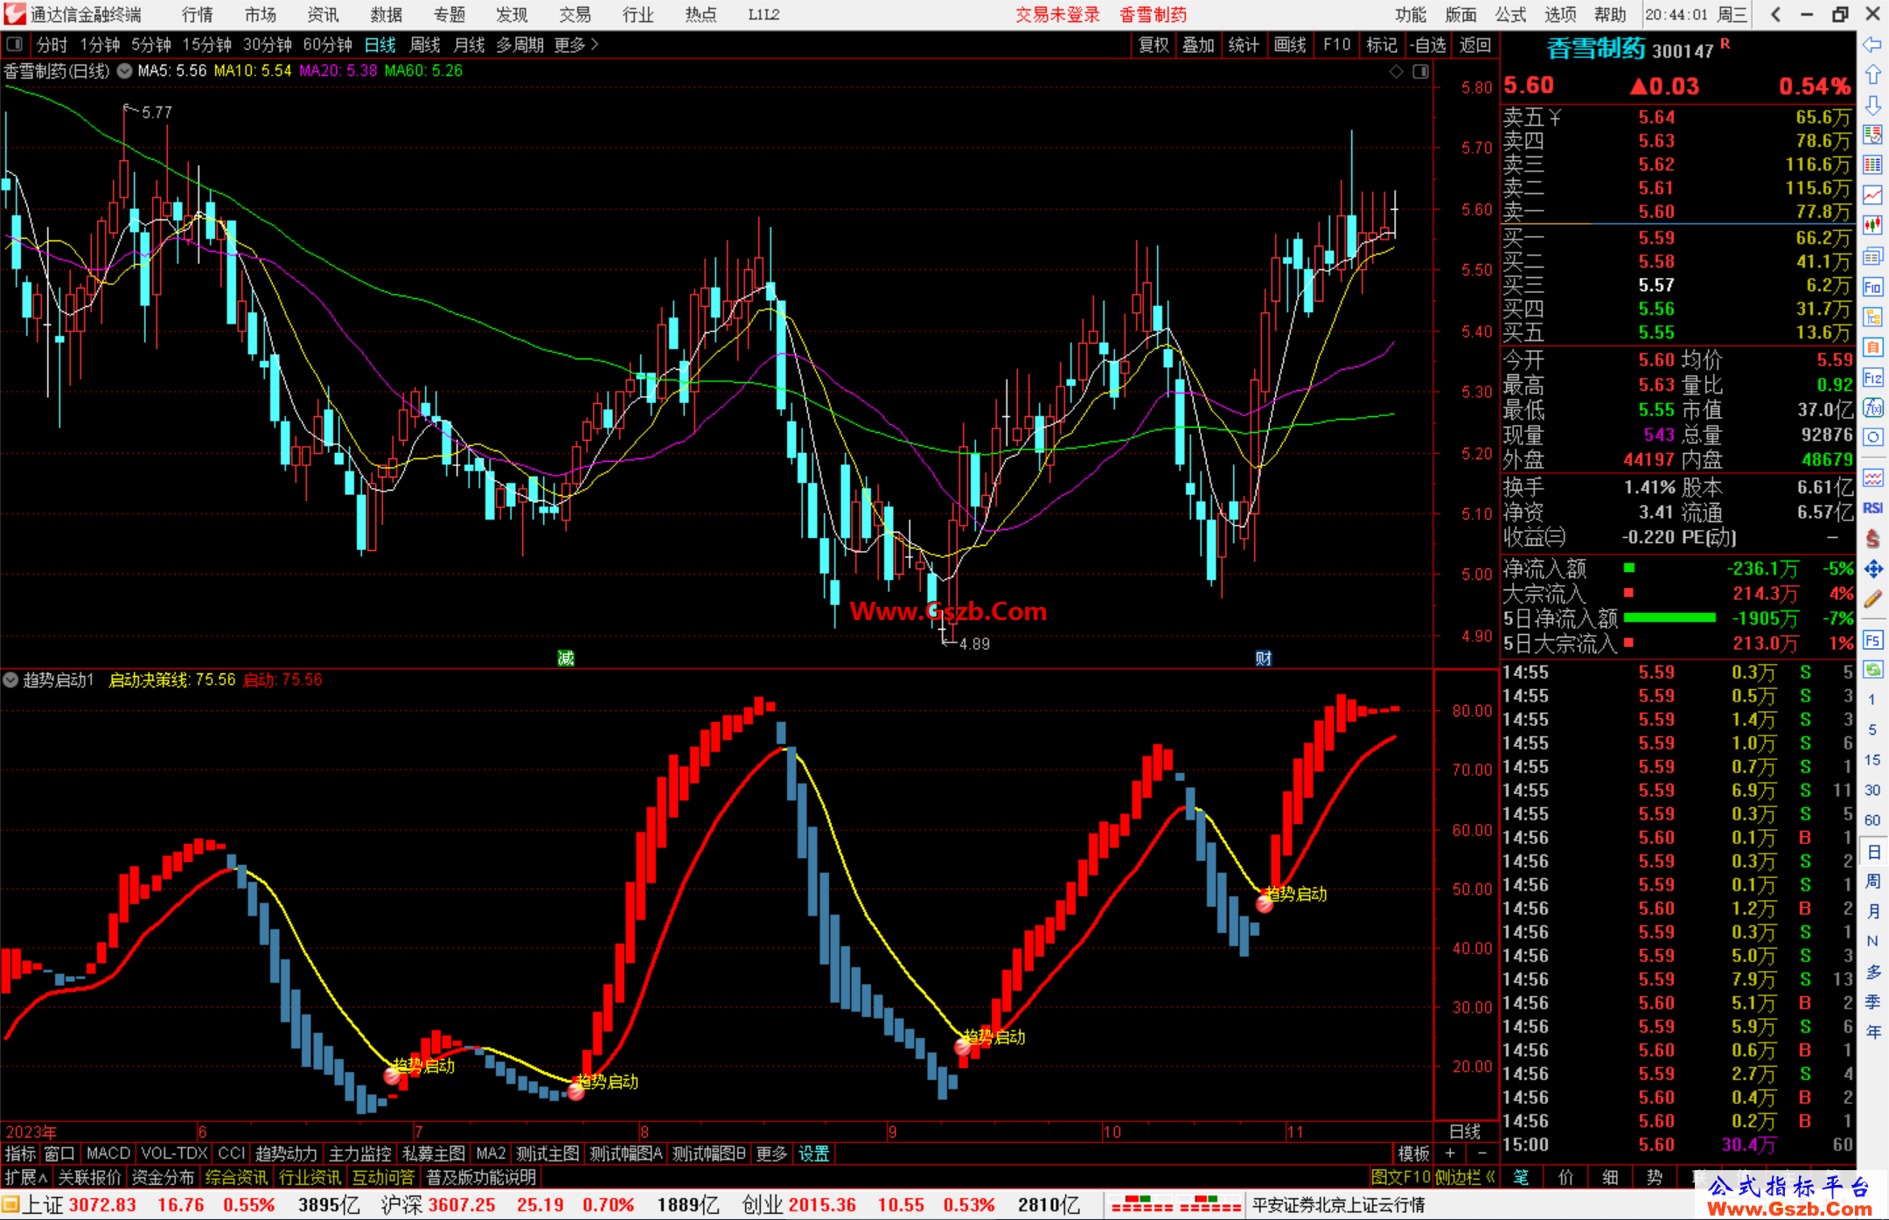Viewport: 1889px width, 1220px height.
Task: Toggle the circle icon next to 香雪制药(日线)
Action: coord(125,71)
